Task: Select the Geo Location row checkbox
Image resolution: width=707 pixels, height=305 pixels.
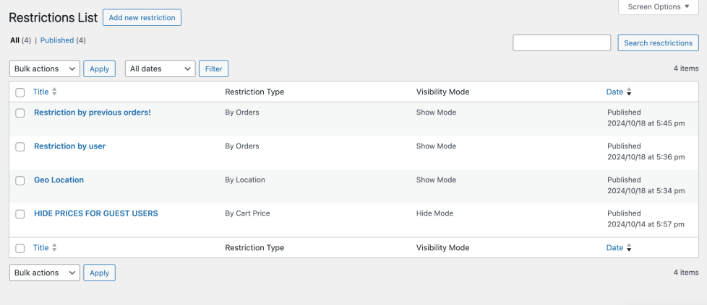Action: coord(20,180)
